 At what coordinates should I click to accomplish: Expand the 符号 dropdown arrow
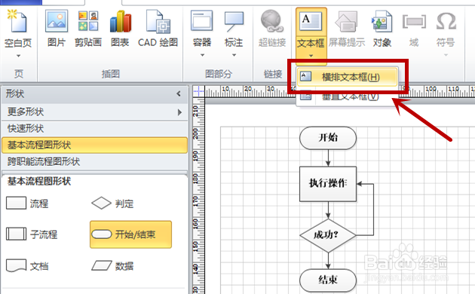tap(446, 55)
